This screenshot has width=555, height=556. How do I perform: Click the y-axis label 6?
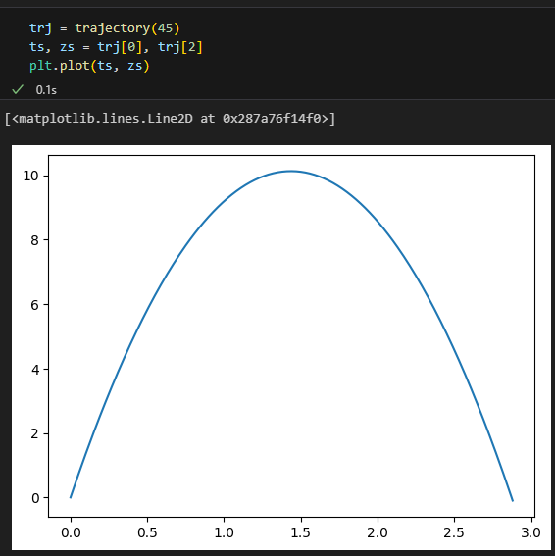34,305
